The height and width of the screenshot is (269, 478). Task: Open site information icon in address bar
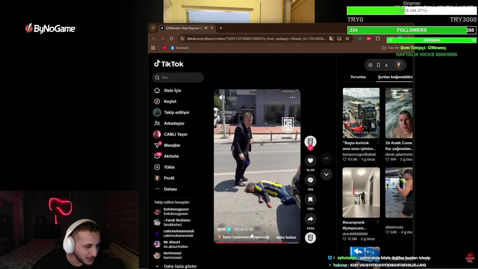click(x=182, y=38)
